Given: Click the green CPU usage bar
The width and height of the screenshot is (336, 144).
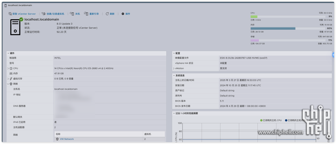Looking at the screenshot, I should (254, 16).
